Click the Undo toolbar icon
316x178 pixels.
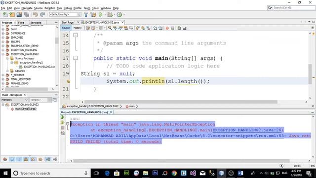[x=36, y=14]
